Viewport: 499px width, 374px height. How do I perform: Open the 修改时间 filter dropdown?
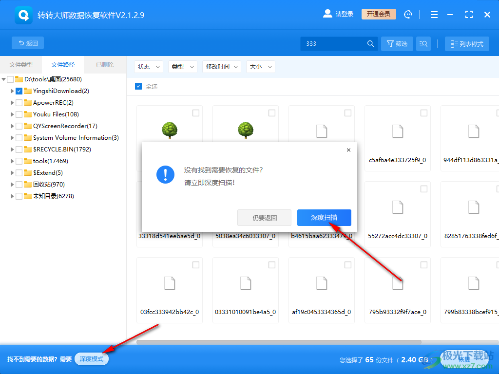coord(222,67)
